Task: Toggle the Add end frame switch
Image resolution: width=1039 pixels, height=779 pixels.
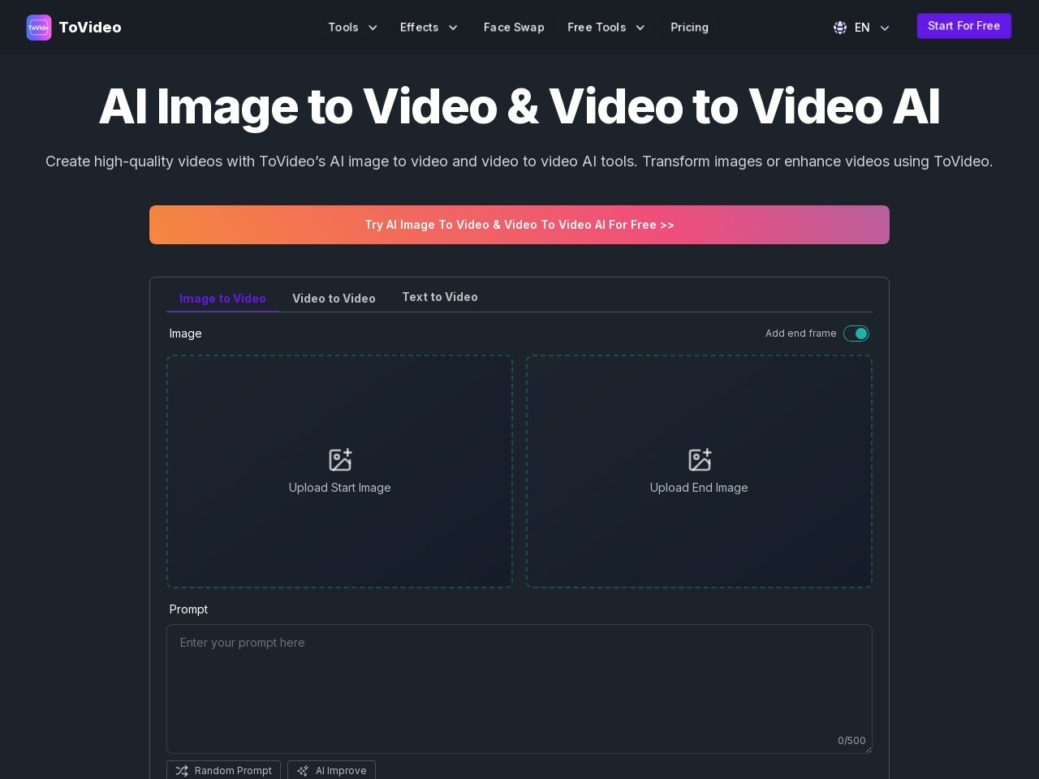Action: (856, 334)
